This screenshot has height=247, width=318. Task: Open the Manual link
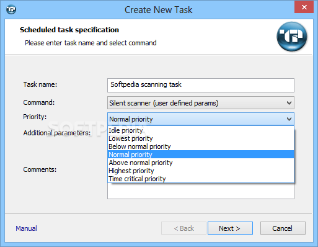tap(26, 228)
